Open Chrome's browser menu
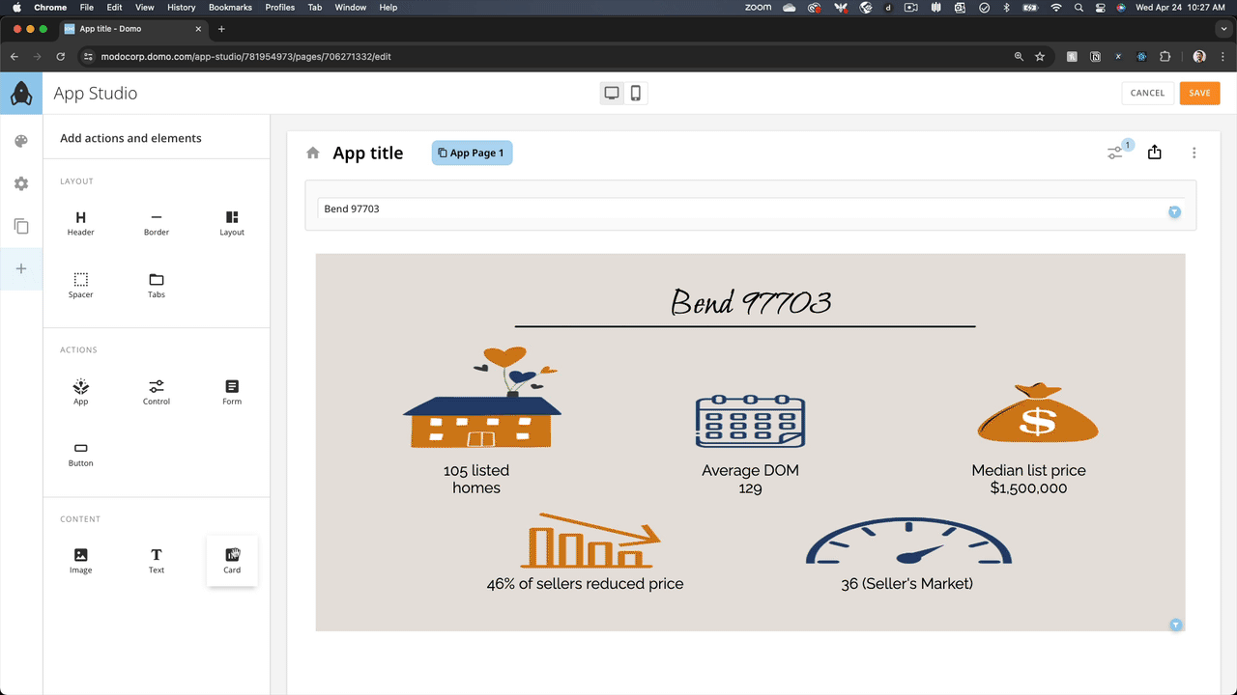The height and width of the screenshot is (695, 1237). (x=1224, y=56)
